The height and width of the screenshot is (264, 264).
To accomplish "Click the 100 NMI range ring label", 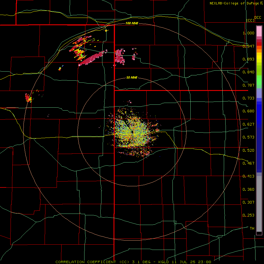I will (x=132, y=23).
